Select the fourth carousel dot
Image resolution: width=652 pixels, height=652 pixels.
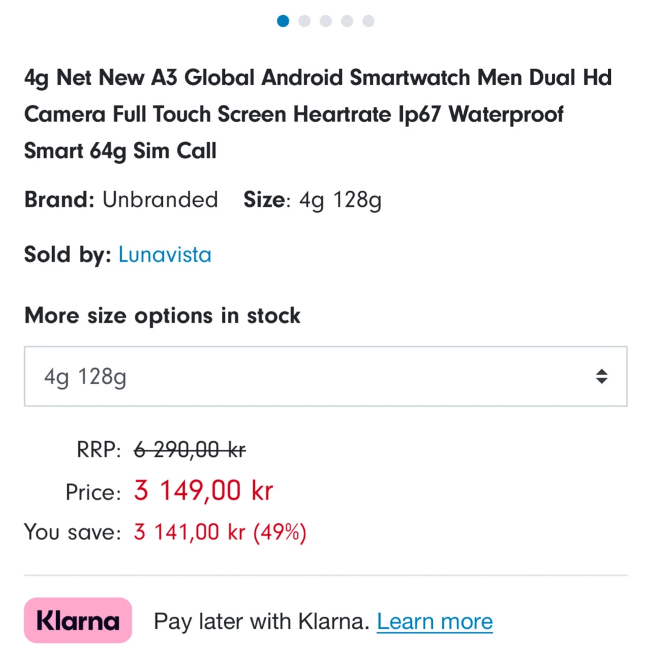pyautogui.click(x=347, y=21)
